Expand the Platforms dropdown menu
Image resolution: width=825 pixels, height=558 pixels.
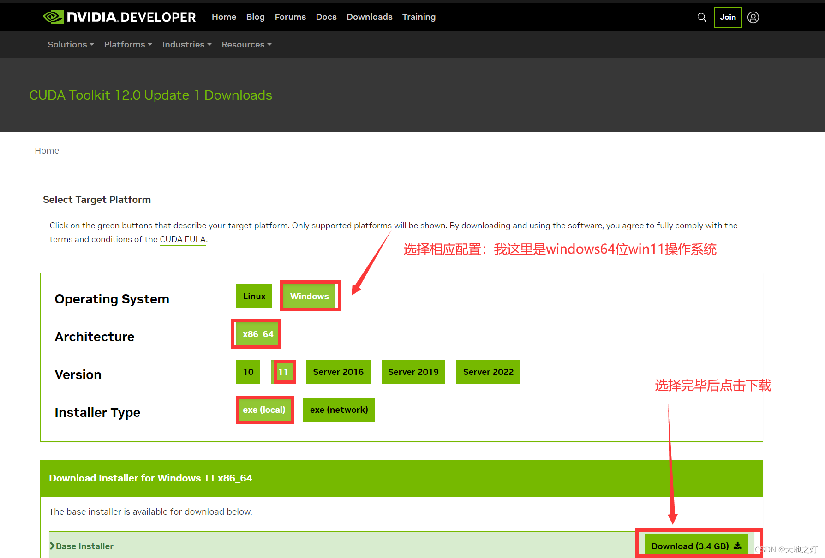coord(128,45)
